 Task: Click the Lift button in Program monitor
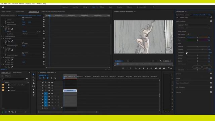coord(156,68)
